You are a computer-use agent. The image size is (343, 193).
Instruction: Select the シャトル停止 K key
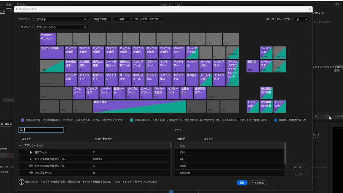tap(165, 79)
